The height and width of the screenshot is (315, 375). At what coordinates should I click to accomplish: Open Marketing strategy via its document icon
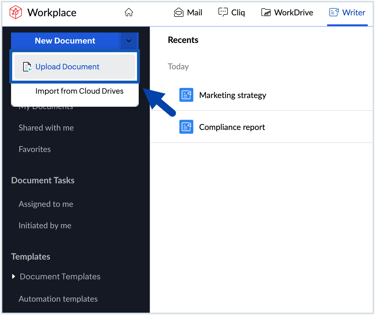coord(186,95)
